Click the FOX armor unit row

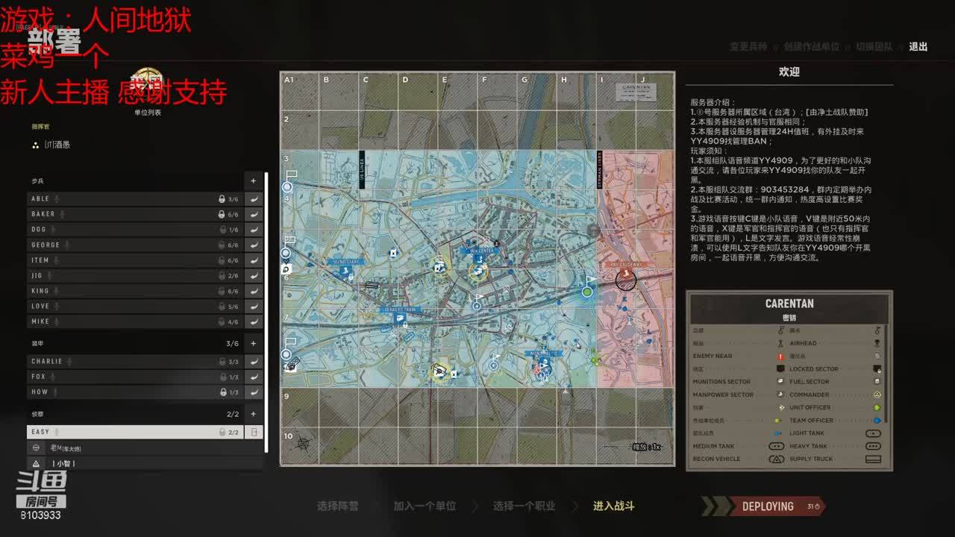coord(136,377)
